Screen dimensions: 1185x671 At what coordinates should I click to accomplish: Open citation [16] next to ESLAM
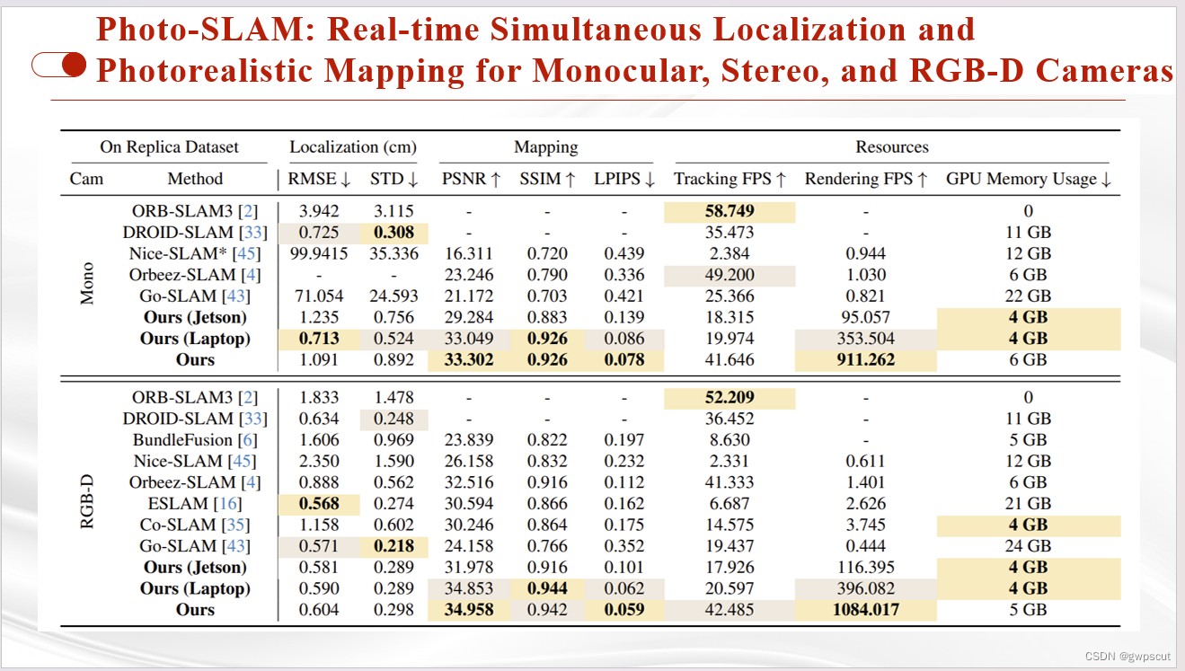tap(226, 504)
